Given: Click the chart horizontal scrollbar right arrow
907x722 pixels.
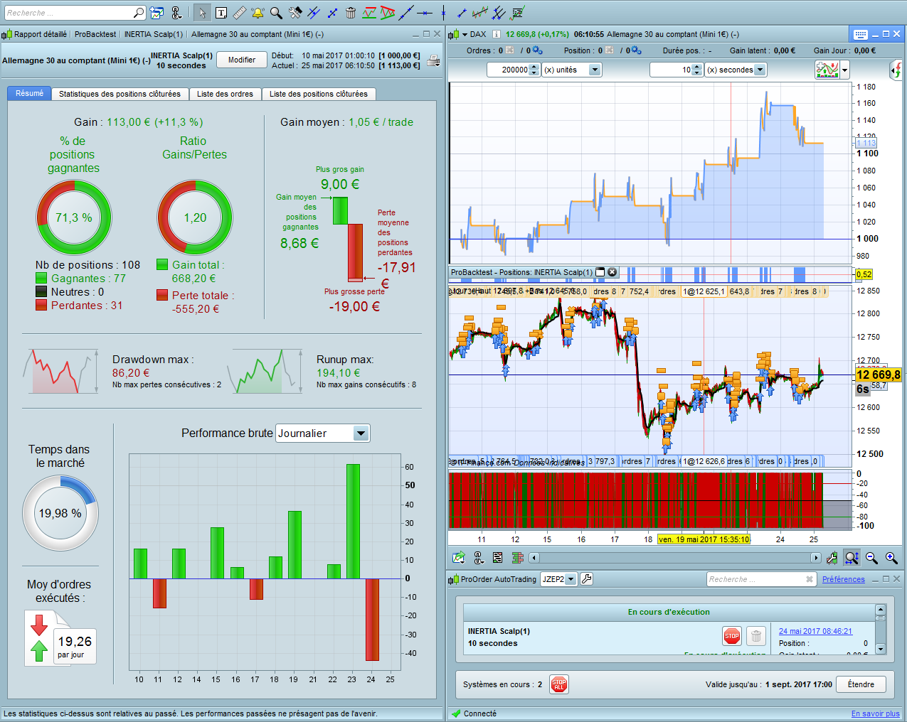Looking at the screenshot, I should 815,558.
